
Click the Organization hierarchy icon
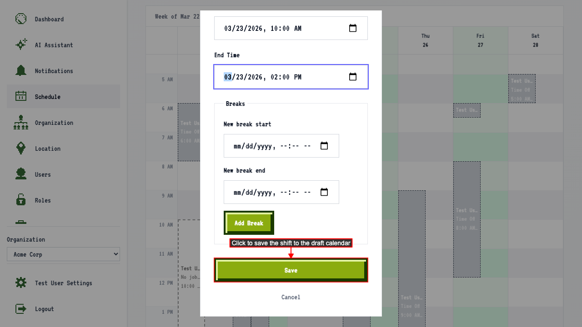tap(21, 122)
